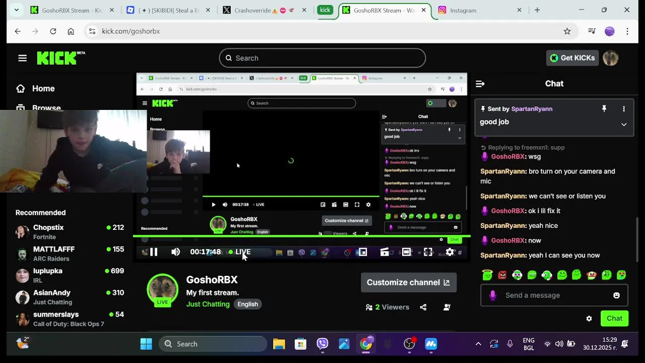Open recommended channel MATTLAFF
The image size is (645, 363).
pyautogui.click(x=70, y=254)
